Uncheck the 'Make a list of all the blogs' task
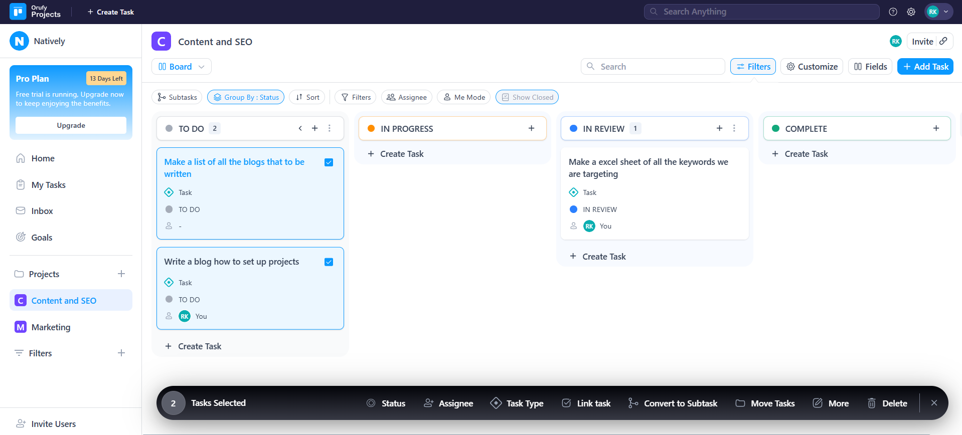This screenshot has height=435, width=962. 329,162
